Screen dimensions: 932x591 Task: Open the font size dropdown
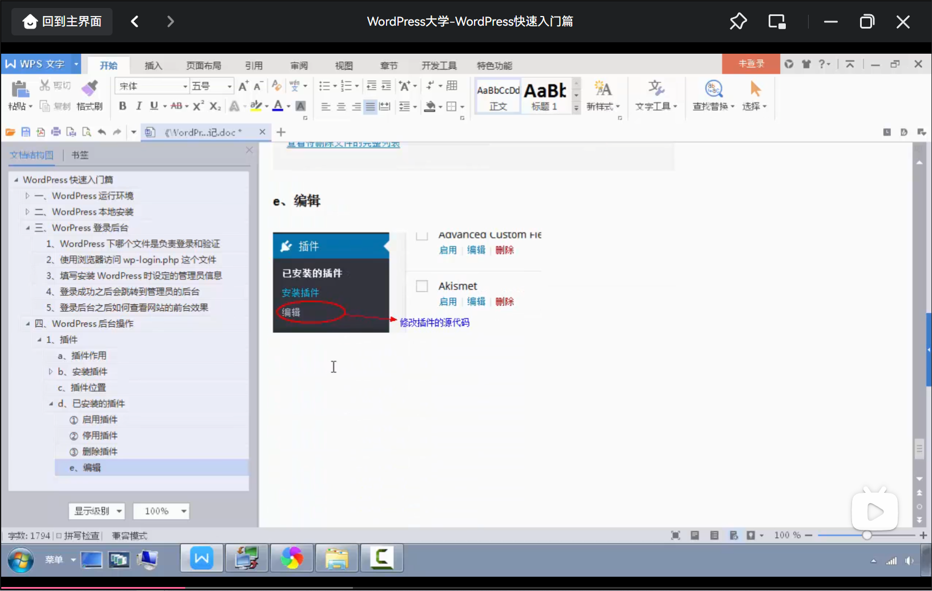230,86
